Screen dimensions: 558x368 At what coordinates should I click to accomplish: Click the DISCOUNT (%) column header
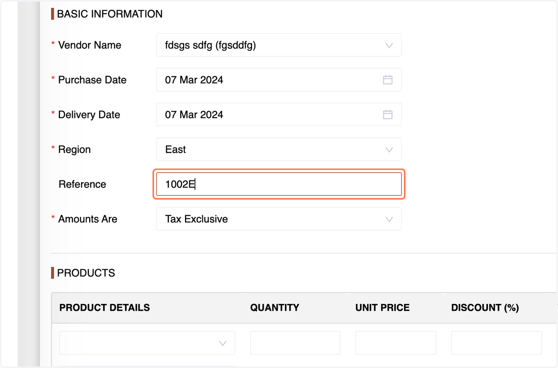(485, 308)
